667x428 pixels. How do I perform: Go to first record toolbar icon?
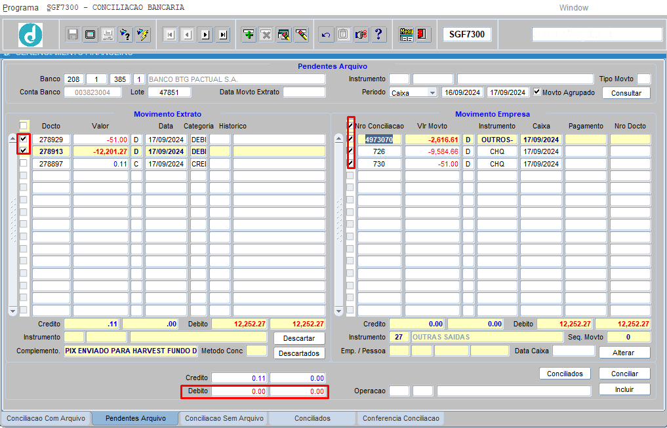coord(170,35)
